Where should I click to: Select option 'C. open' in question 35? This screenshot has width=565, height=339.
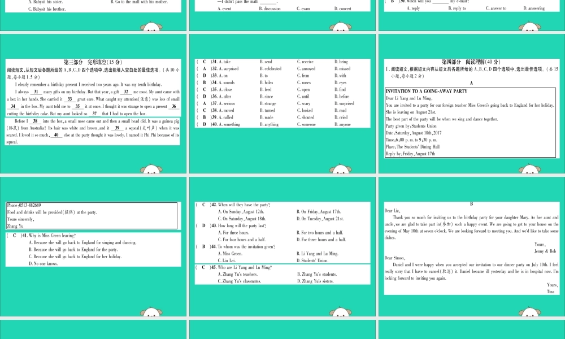coord(303,89)
